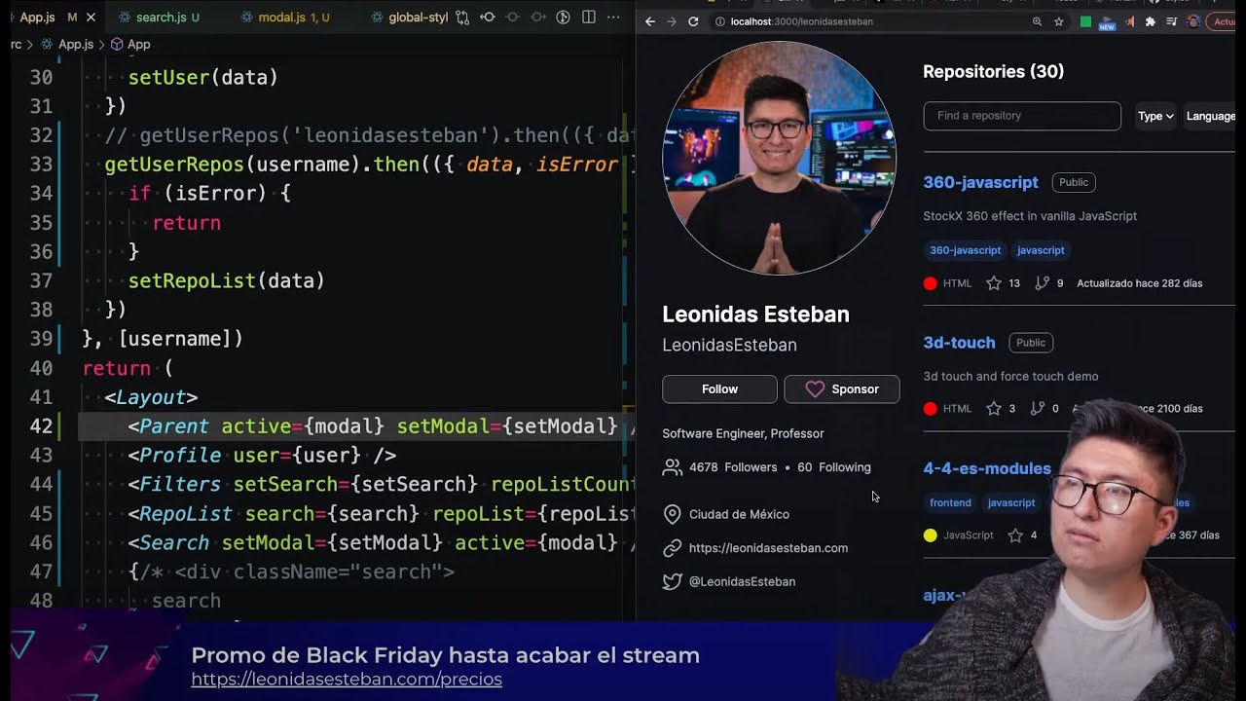
Task: Click the Twitter bird icon
Action: pos(672,581)
